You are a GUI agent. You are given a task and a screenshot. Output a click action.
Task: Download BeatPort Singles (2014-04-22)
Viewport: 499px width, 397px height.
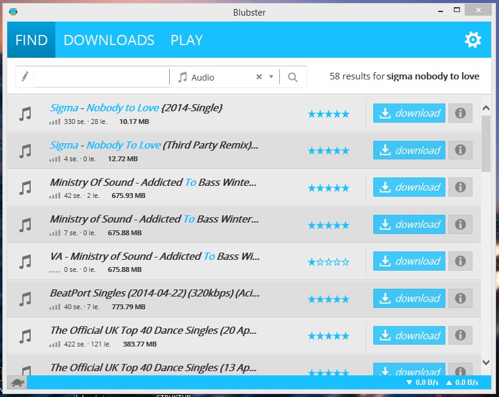[x=409, y=298]
